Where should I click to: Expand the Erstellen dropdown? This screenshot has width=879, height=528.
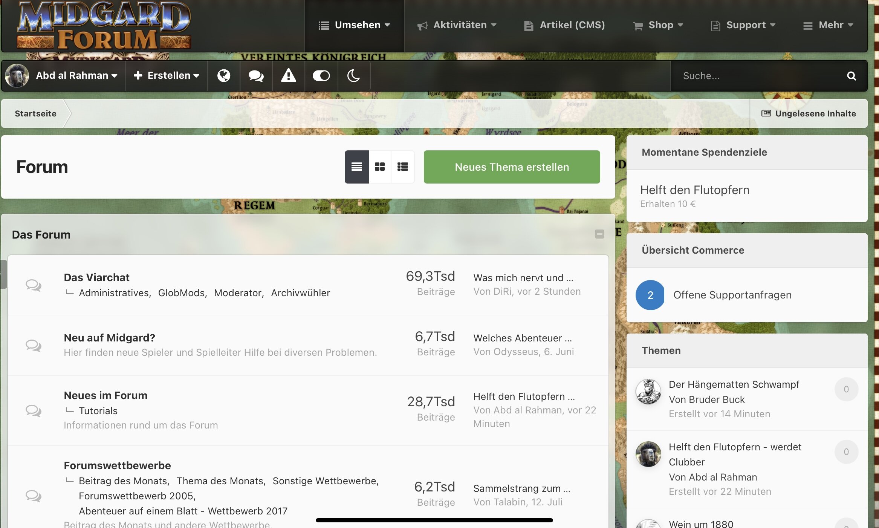click(x=167, y=76)
